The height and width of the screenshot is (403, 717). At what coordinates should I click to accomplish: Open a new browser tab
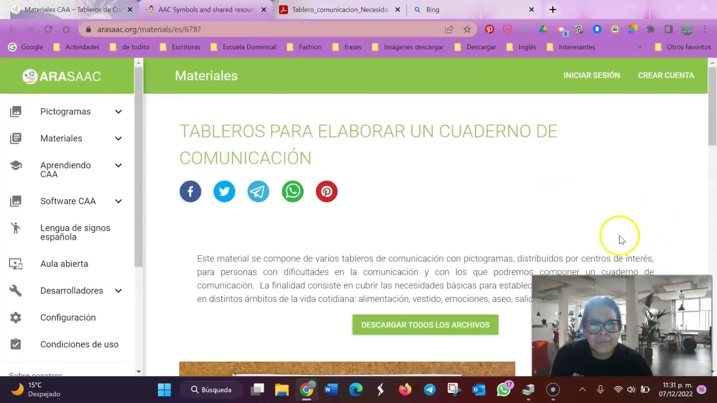coord(553,10)
